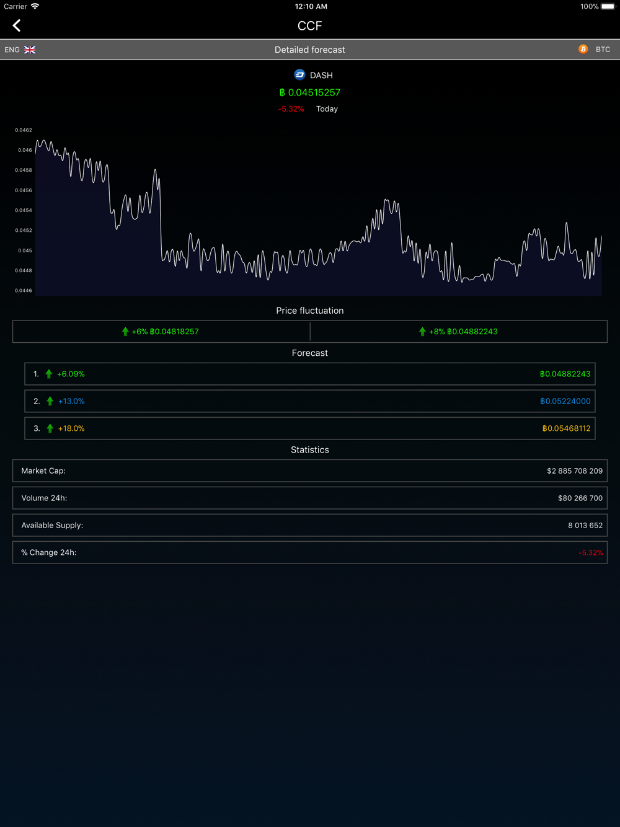Tap the ฿0.05224000 forecast value
The width and height of the screenshot is (620, 827).
(565, 401)
